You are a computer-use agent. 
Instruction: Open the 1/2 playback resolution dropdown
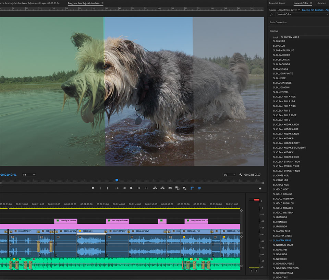click(x=229, y=175)
